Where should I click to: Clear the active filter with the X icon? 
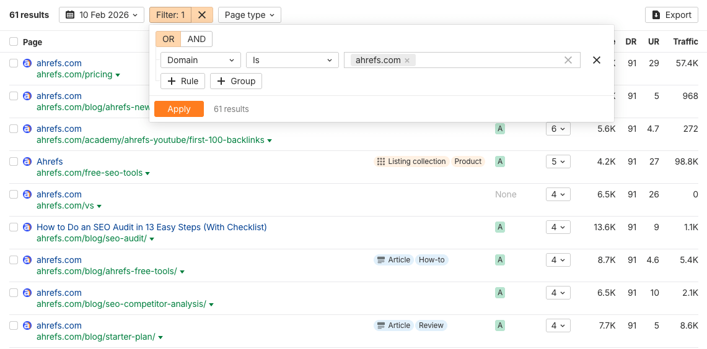tap(202, 15)
